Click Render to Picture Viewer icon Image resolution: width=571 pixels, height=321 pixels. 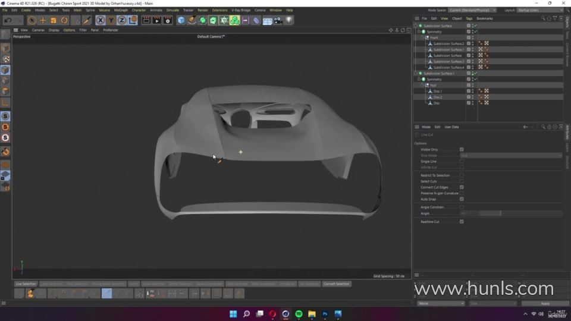[156, 20]
